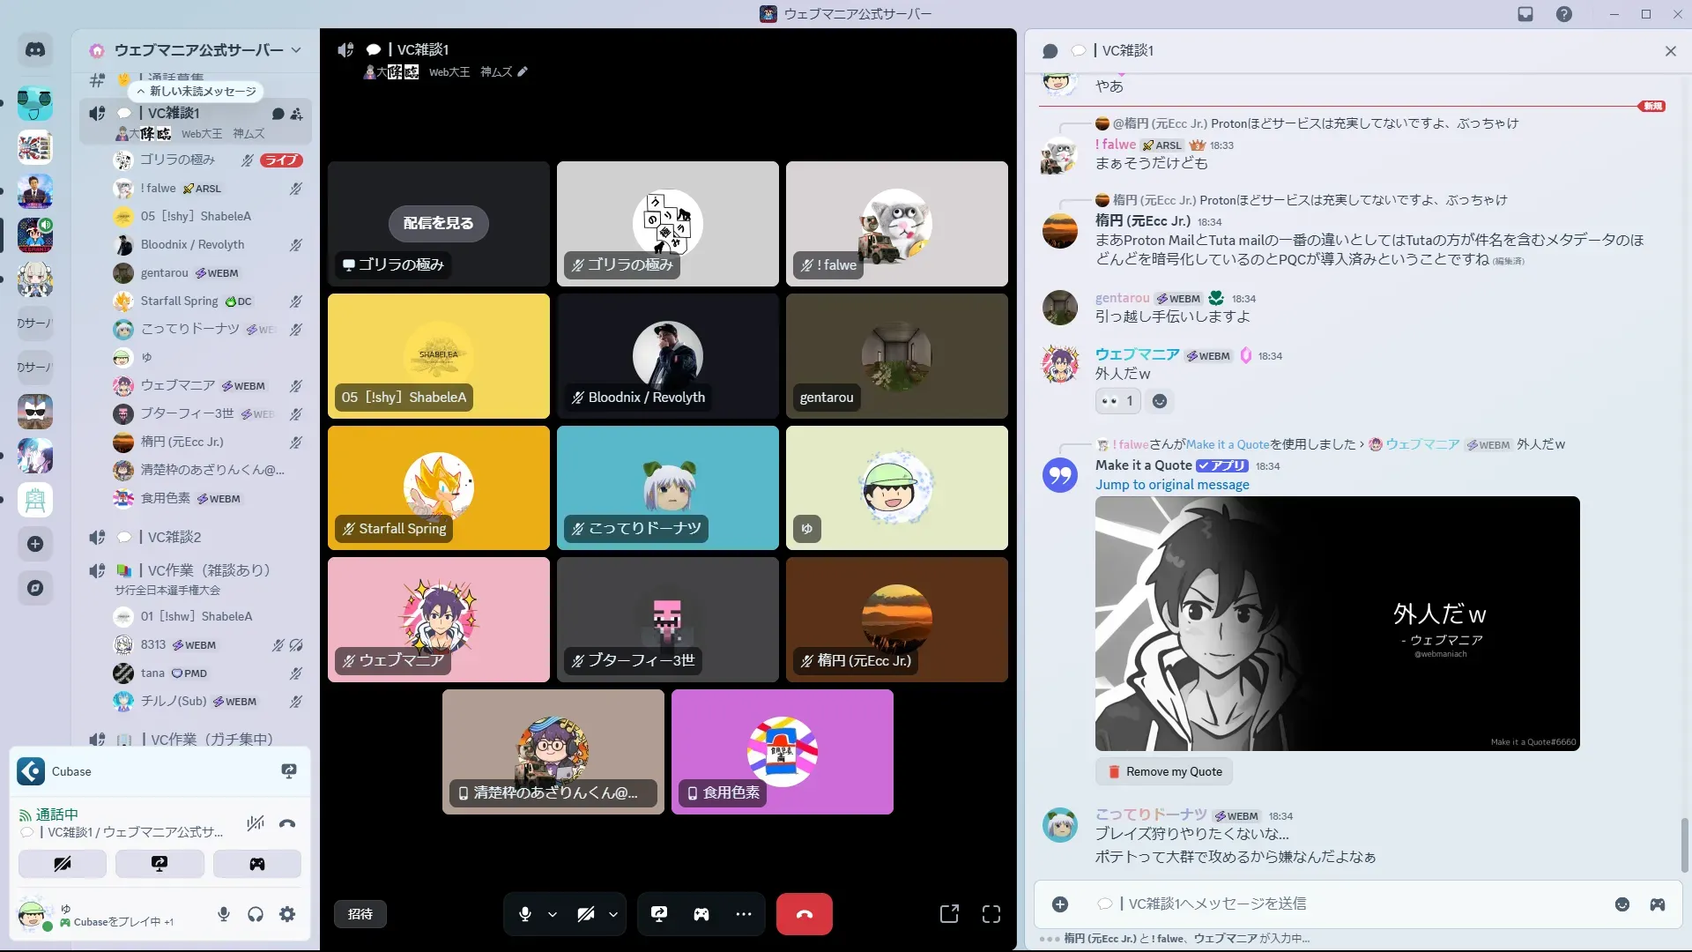Enter full screen call view
1692x952 pixels.
click(991, 914)
